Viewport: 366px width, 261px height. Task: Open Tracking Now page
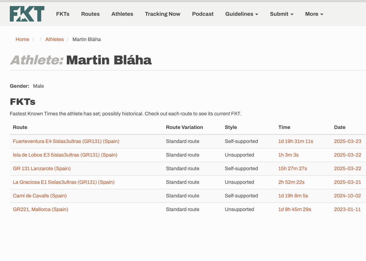coord(163,14)
